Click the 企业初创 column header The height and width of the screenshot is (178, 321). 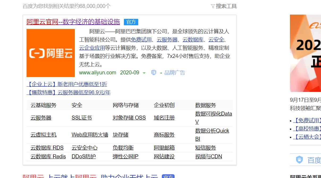(164, 105)
